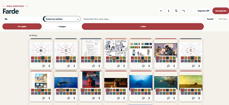Click the + images button

click(62, 26)
